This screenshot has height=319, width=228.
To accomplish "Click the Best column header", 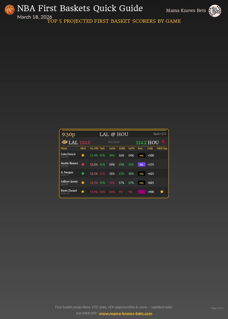I will click(x=140, y=148).
